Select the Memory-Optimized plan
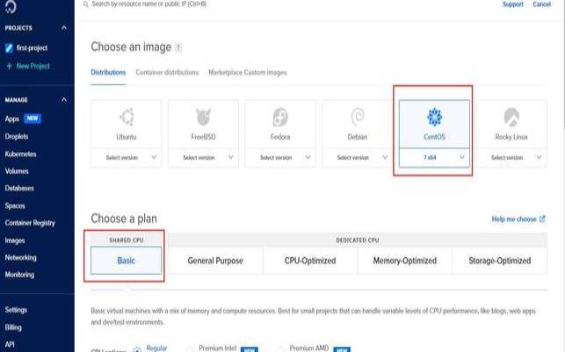This screenshot has height=352, width=565. coord(405,261)
